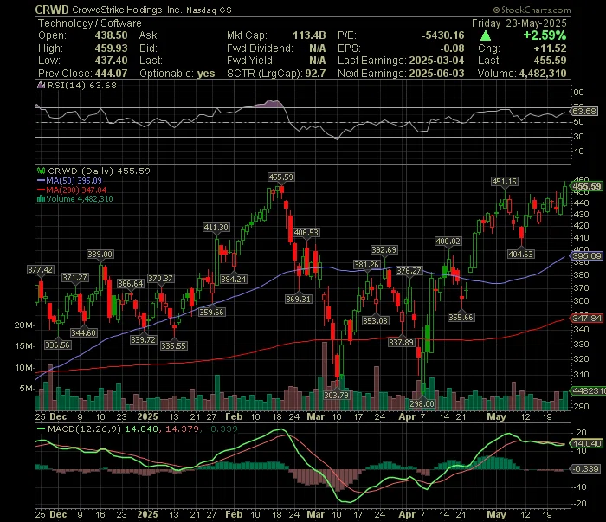The image size is (606, 522).
Task: Click the 455.59 peak price label in February
Action: (281, 177)
